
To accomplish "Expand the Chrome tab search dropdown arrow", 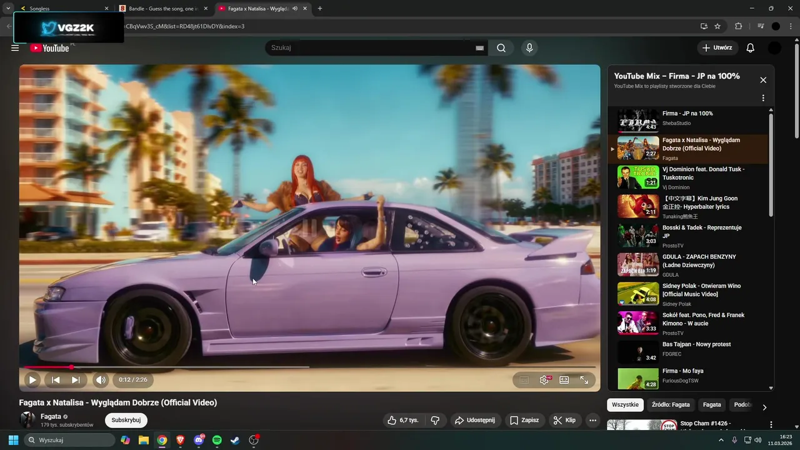I will click(x=8, y=9).
